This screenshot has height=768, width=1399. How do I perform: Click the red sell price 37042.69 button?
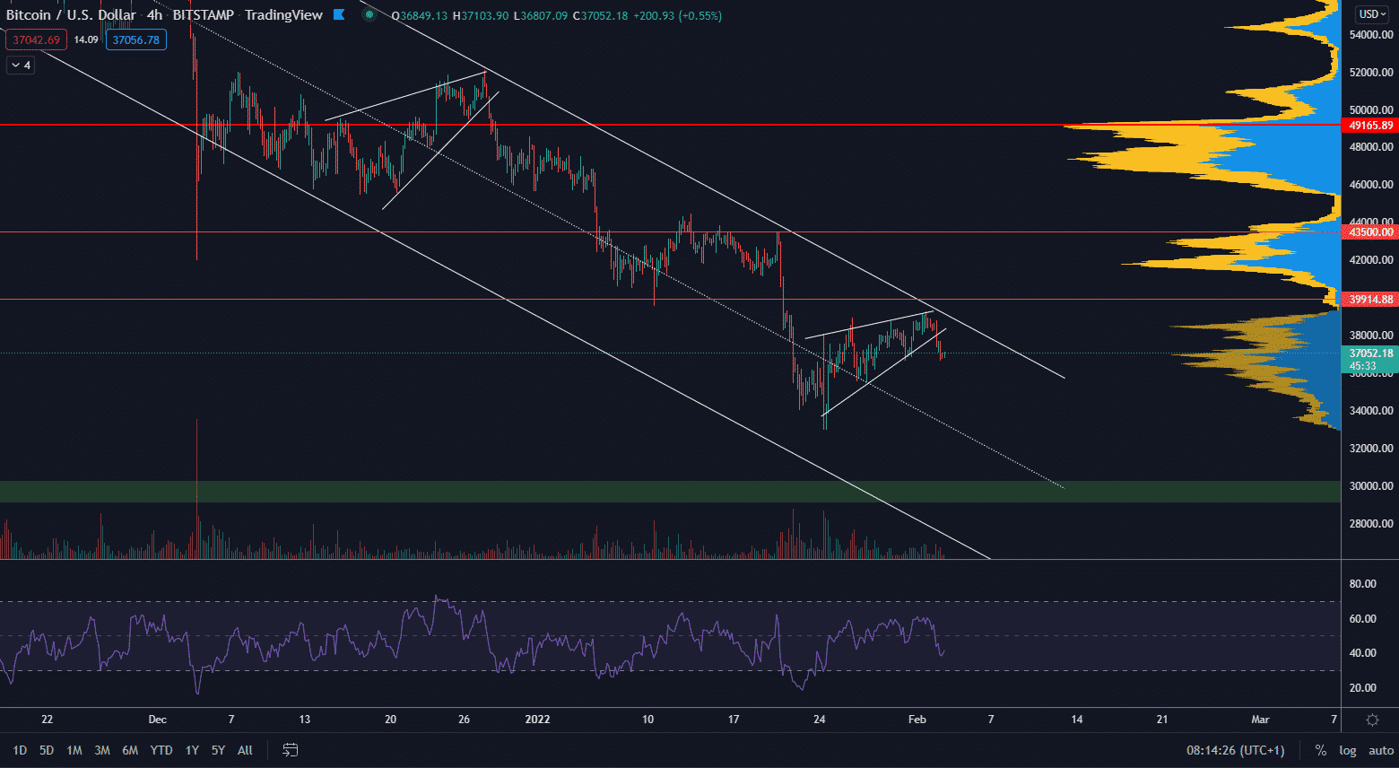pos(37,39)
